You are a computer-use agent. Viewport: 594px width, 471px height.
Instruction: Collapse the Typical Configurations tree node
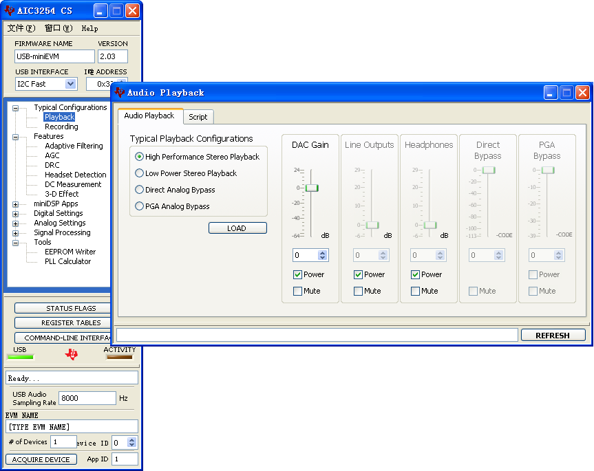[x=16, y=108]
